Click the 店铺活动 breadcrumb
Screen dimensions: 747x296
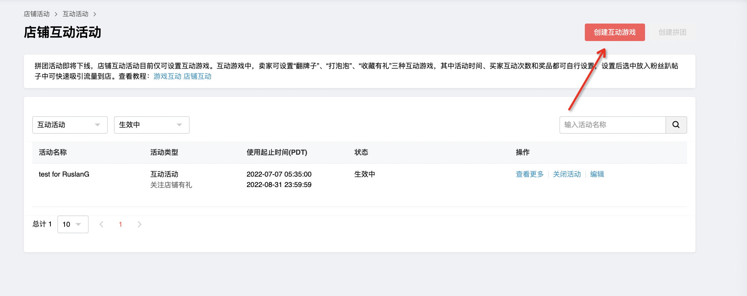(x=37, y=14)
